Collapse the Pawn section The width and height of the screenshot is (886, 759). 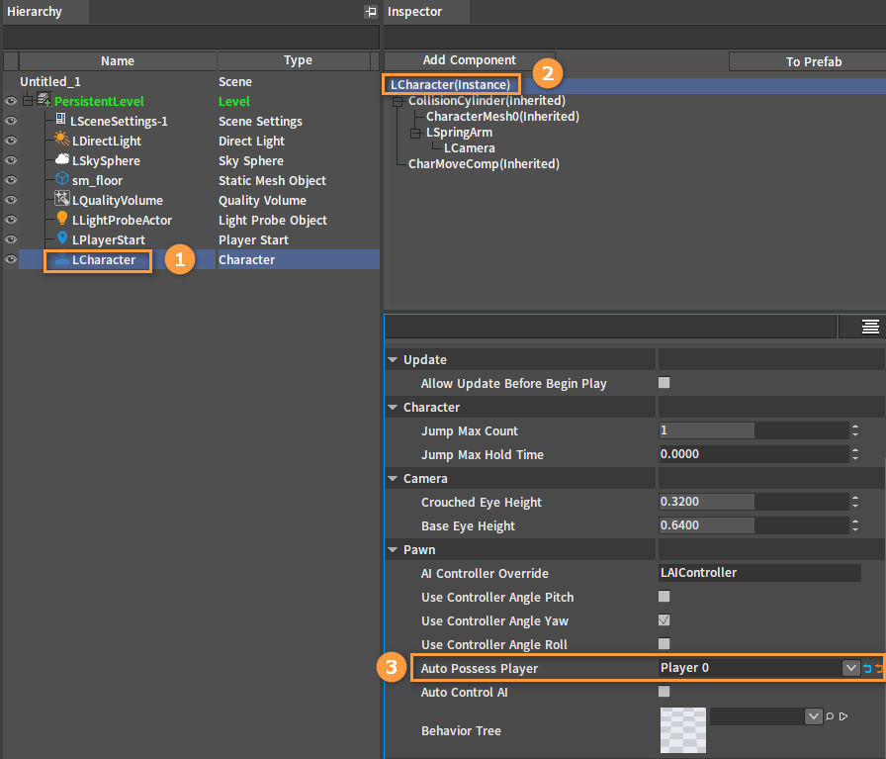(x=393, y=550)
